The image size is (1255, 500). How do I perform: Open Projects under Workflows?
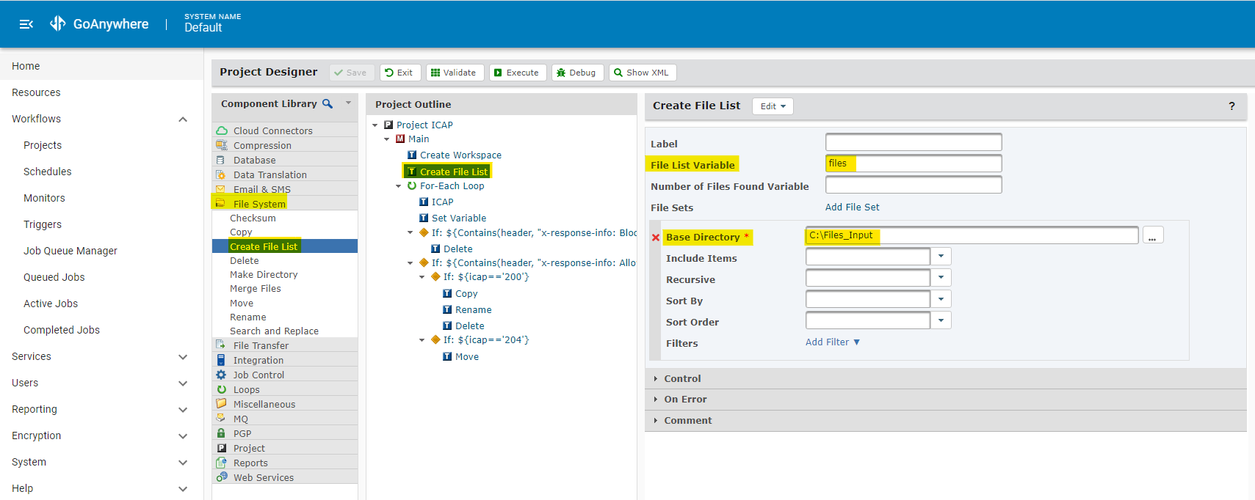(x=43, y=145)
